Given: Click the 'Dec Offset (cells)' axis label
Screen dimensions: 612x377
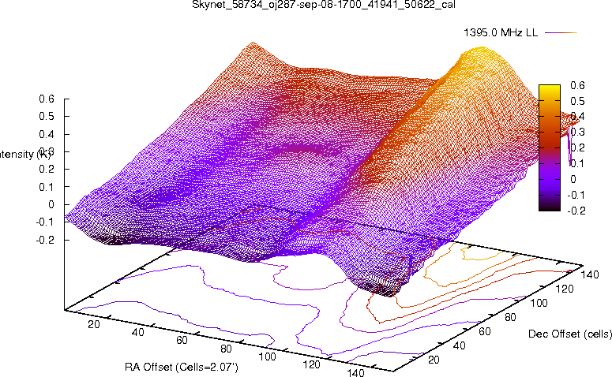Looking at the screenshot, I should pos(570,334).
